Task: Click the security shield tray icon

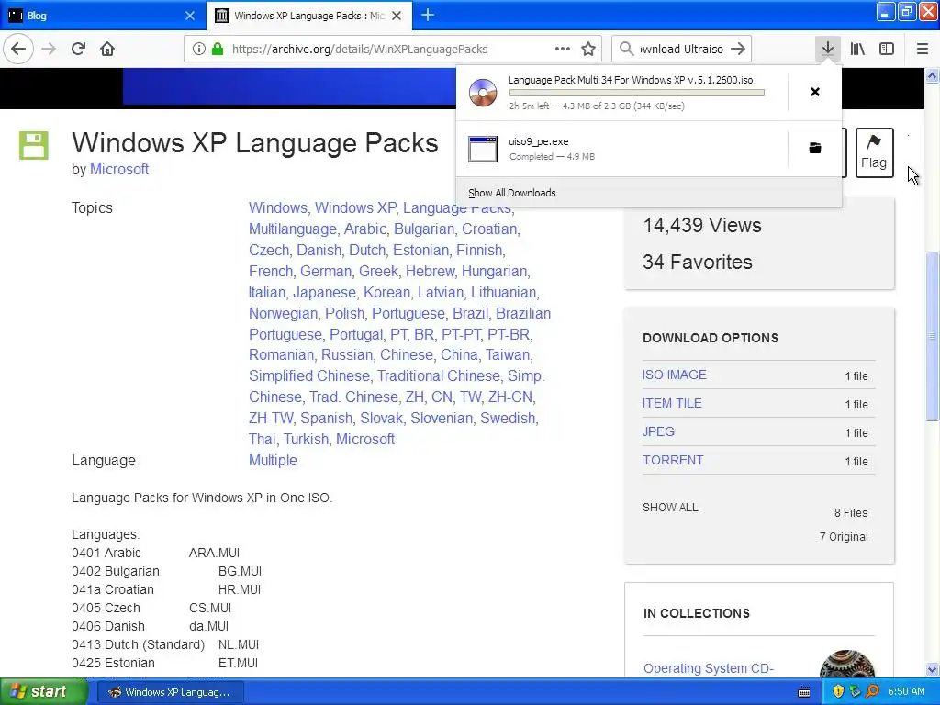Action: [x=838, y=692]
